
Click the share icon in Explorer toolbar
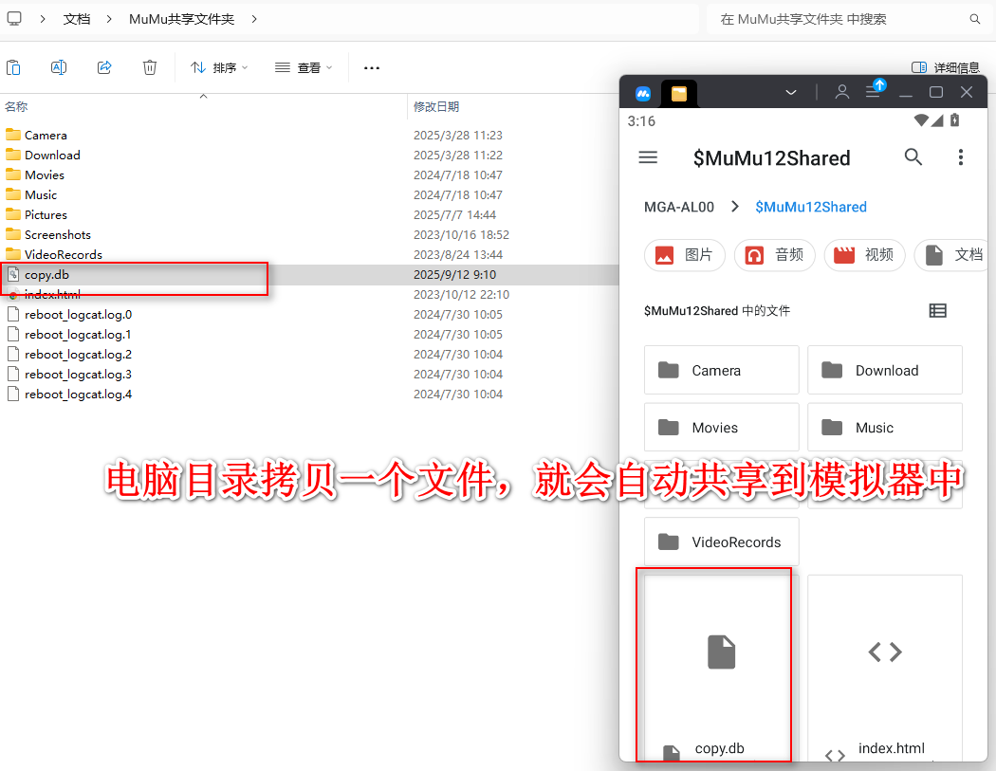104,67
